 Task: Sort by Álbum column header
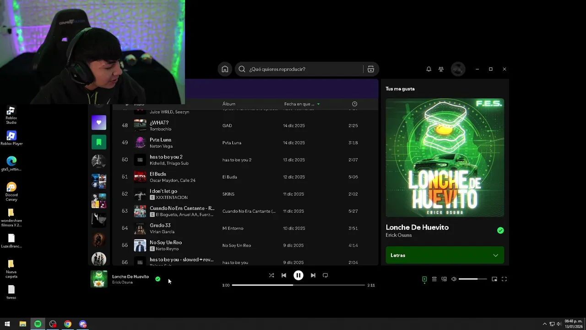click(229, 104)
